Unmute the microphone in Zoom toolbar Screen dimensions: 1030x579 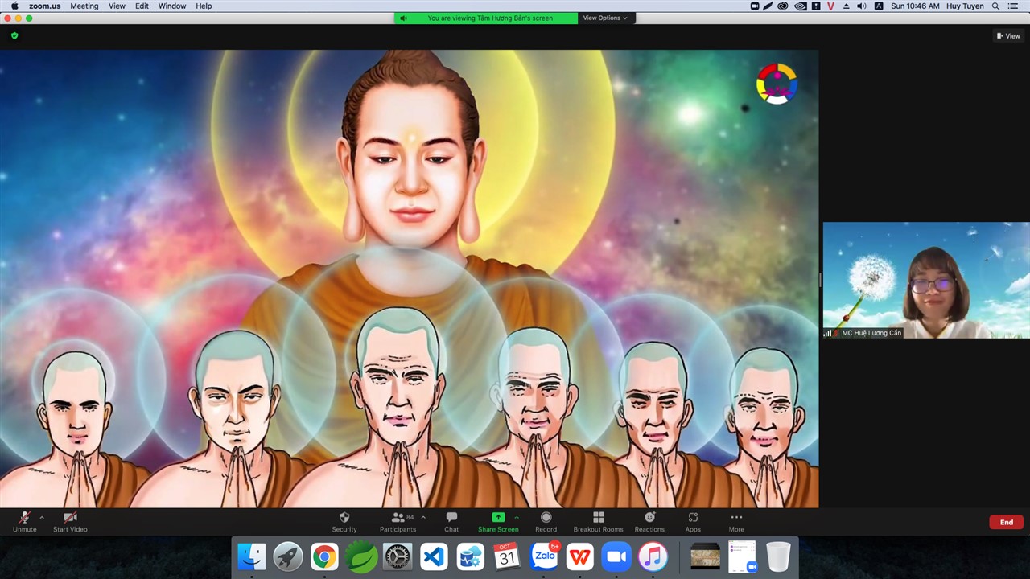24,521
